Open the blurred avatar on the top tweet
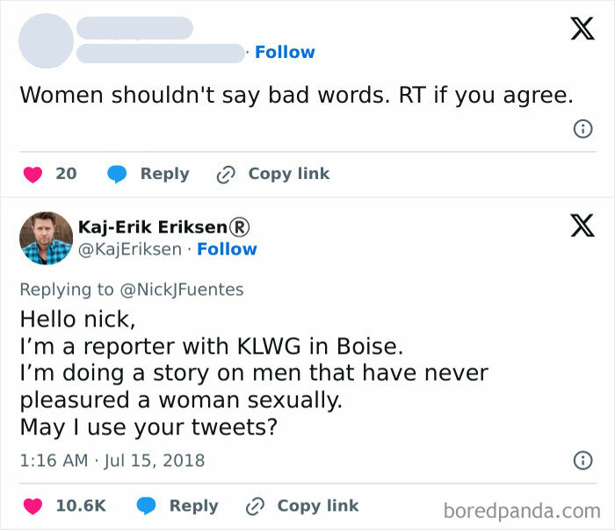Viewport: 615px width, 530px height. pyautogui.click(x=46, y=40)
